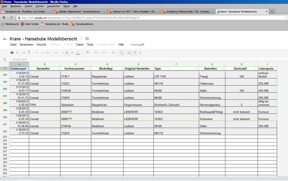Image resolution: width=288 pixels, height=181 pixels.
Task: Open the 123 number format dropdown
Action: [48, 53]
